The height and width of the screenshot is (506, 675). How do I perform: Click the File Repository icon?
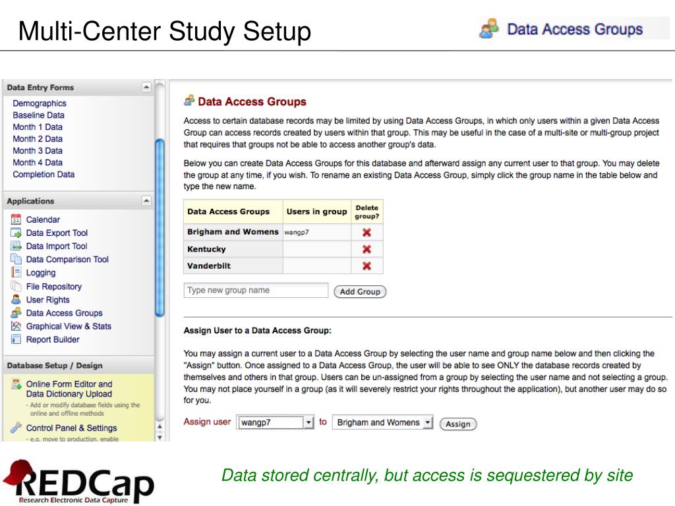coord(16,286)
